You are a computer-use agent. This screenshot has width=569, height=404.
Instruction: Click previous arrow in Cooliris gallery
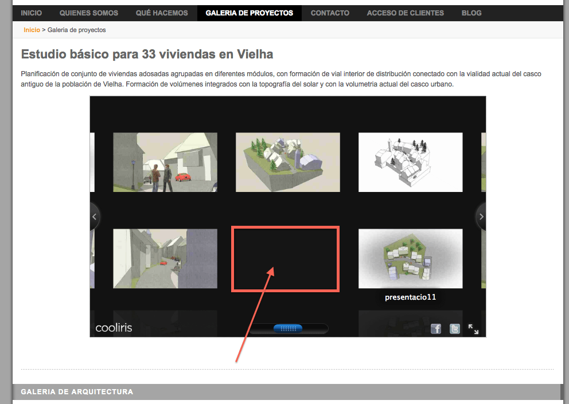94,217
